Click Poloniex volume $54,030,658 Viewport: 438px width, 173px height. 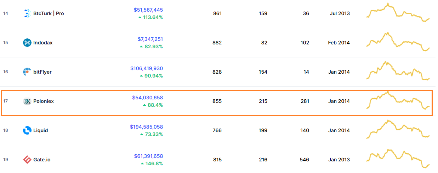click(148, 98)
